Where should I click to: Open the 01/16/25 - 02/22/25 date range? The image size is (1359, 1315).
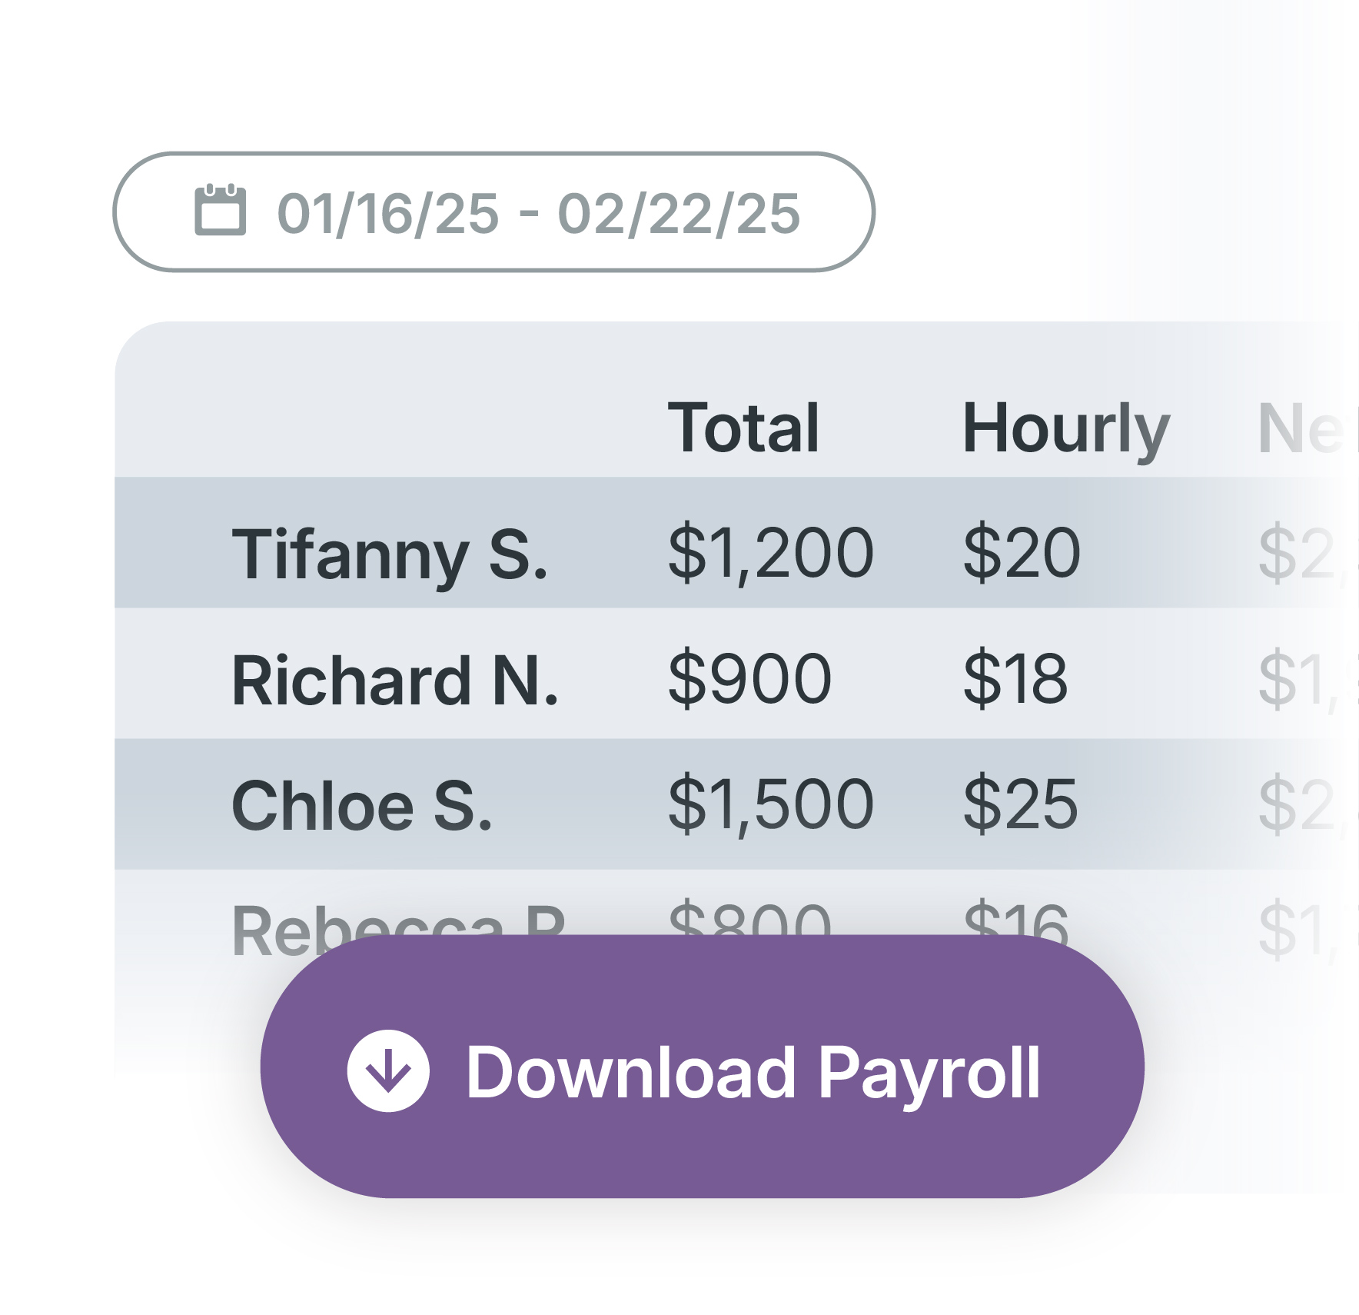tap(538, 213)
